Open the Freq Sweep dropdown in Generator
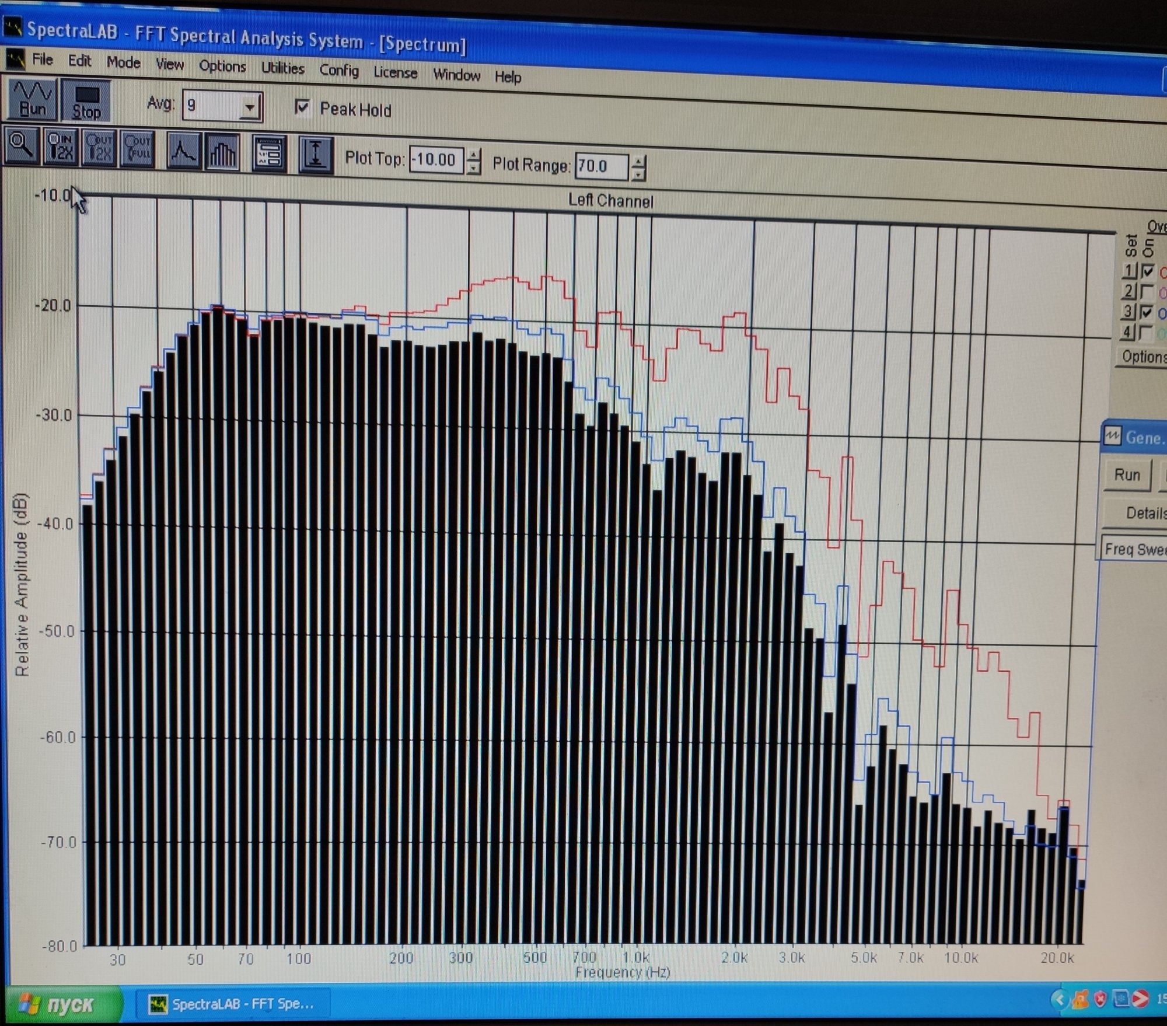Screen dimensions: 1167x1026 click(1134, 549)
